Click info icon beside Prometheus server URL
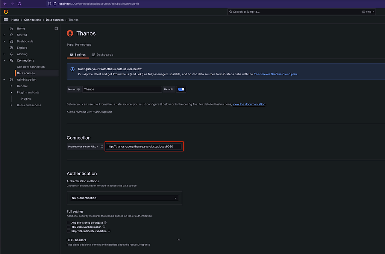 [102, 146]
